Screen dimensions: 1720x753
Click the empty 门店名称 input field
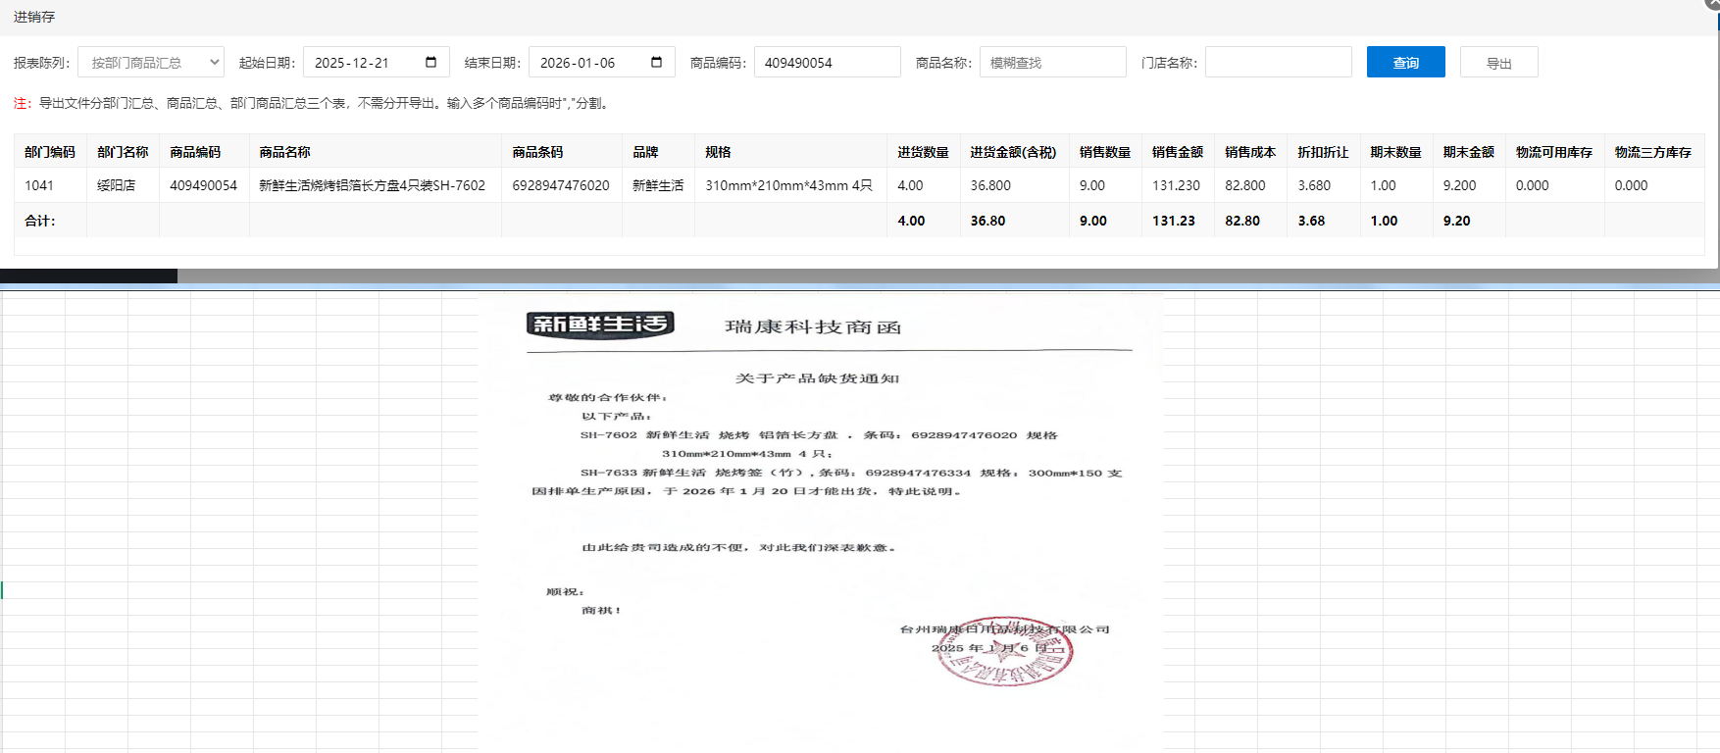pos(1278,63)
